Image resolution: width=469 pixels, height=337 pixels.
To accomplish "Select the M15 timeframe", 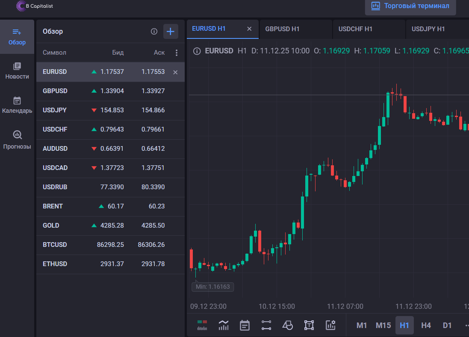I will tap(383, 325).
